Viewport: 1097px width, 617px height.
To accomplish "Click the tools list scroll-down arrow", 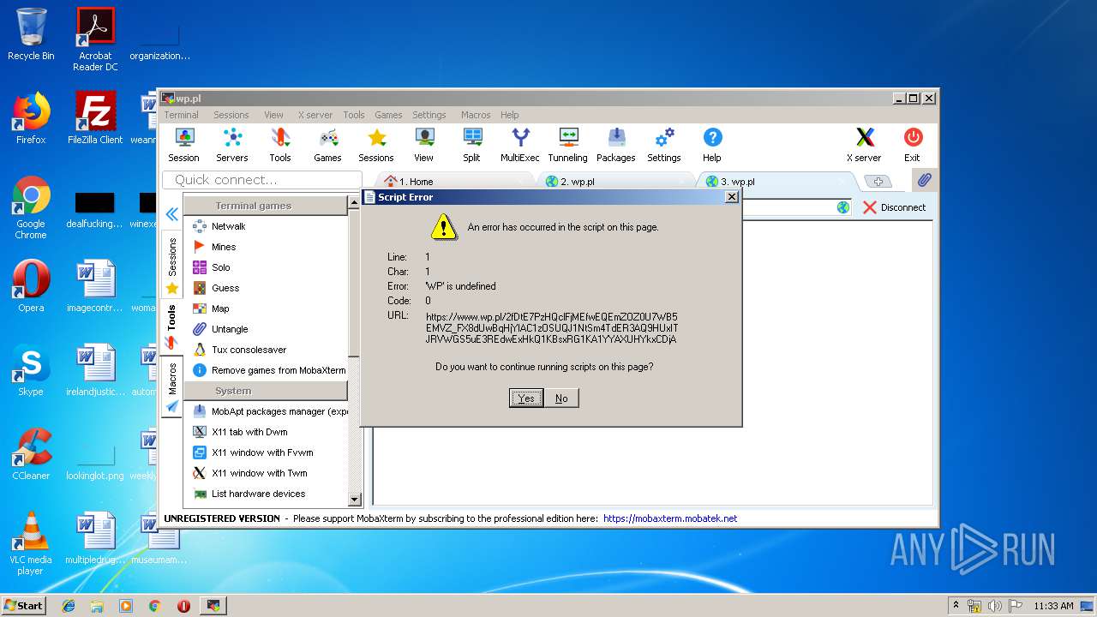I will pyautogui.click(x=354, y=500).
